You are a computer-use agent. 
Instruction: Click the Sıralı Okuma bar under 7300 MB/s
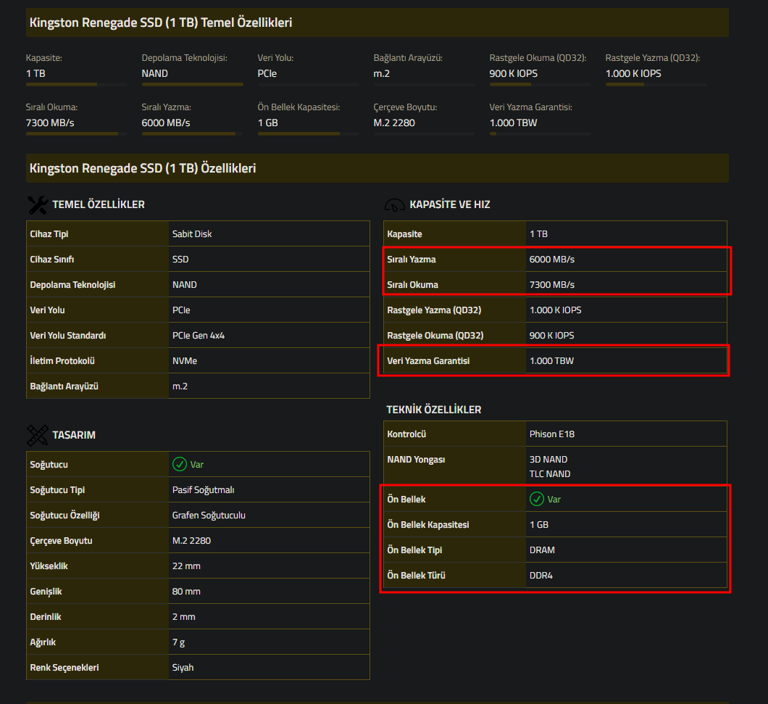click(76, 134)
